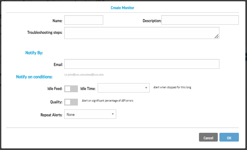Click the Troubleshooting steps resize handle
Image resolution: width=247 pixels, height=150 pixels.
[216, 36]
